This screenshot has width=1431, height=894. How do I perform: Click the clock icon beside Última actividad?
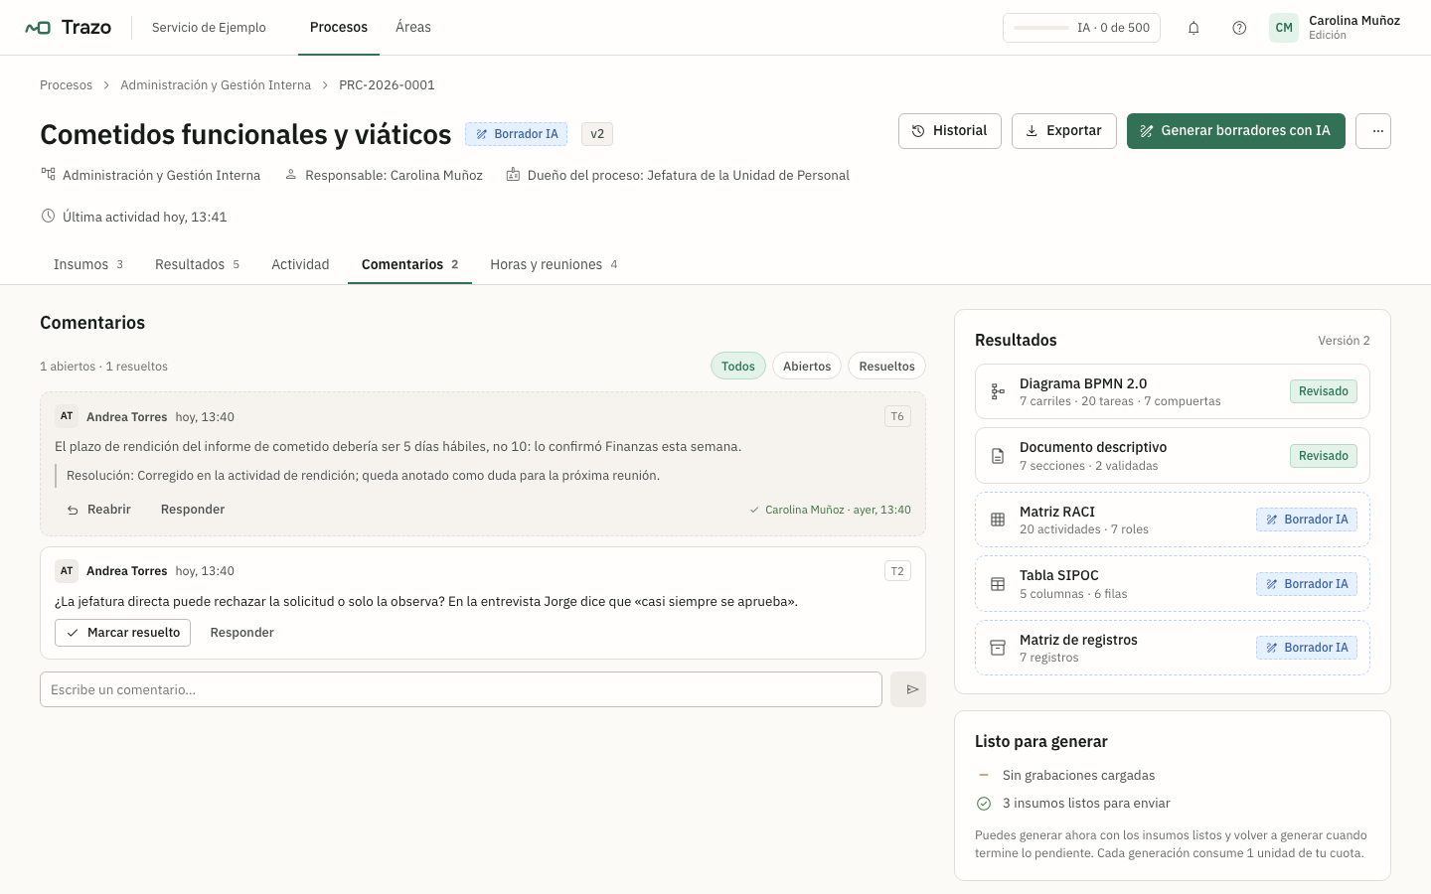click(48, 216)
